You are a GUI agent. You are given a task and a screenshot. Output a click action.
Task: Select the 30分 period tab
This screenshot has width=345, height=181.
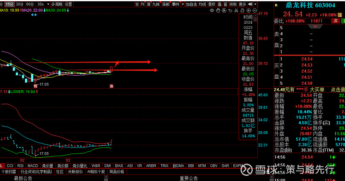(x=19, y=4)
